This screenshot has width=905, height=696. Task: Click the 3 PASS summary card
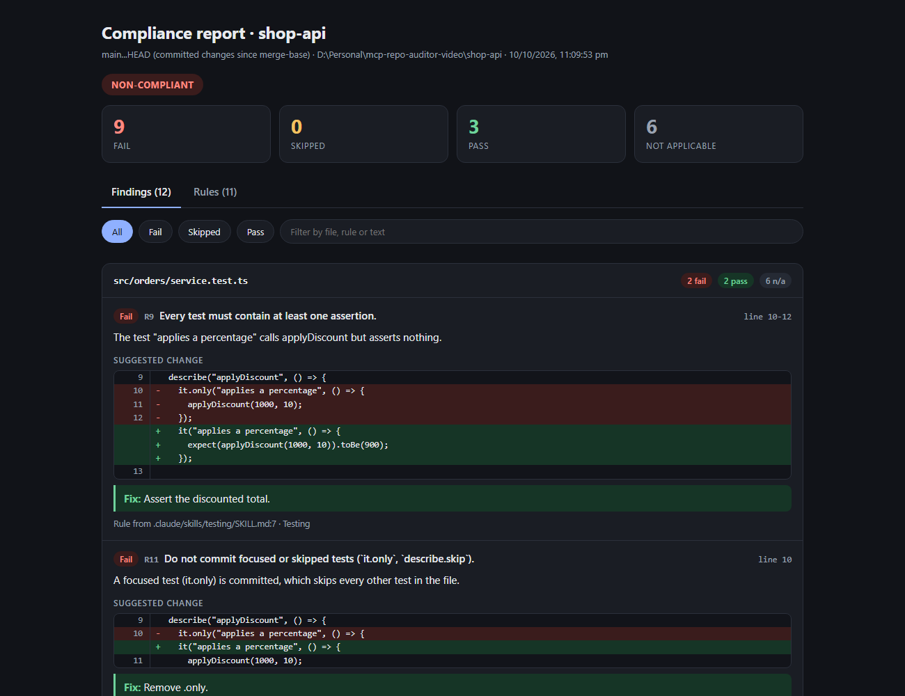click(541, 134)
